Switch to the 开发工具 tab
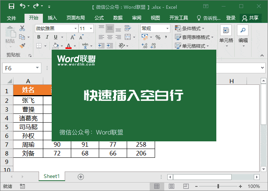 pyautogui.click(x=179, y=18)
